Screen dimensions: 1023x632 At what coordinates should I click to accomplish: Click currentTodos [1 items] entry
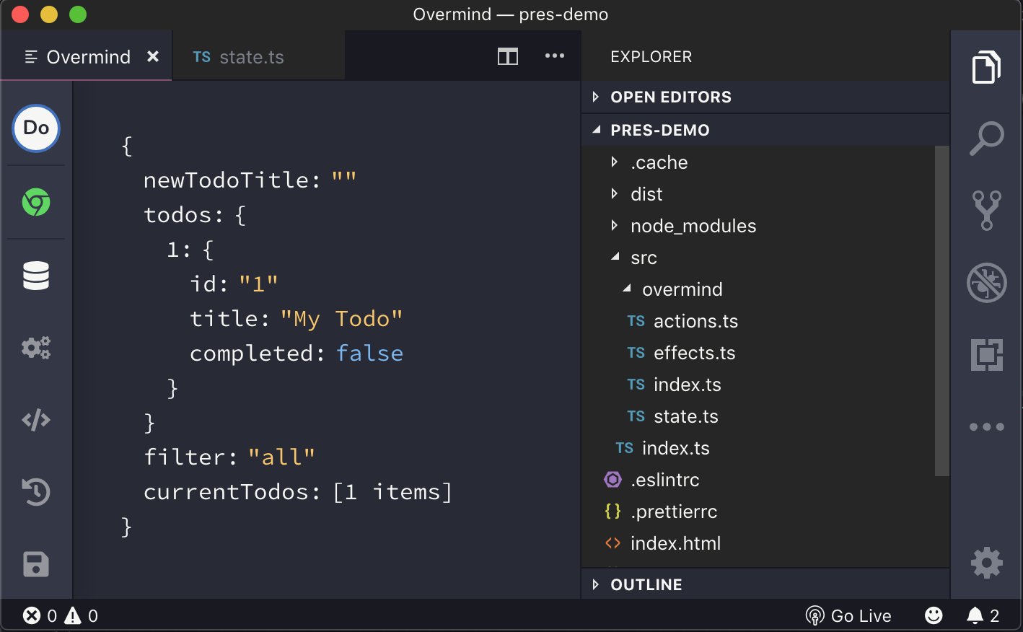tap(298, 492)
